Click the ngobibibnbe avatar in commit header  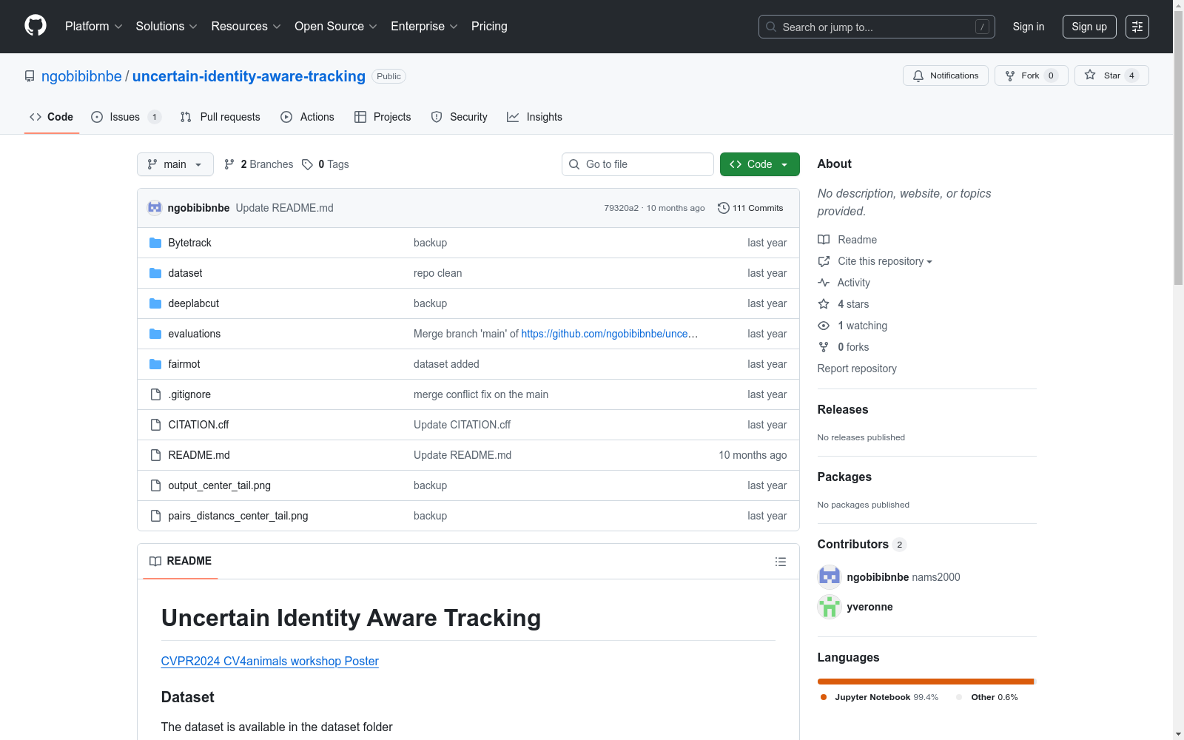155,208
